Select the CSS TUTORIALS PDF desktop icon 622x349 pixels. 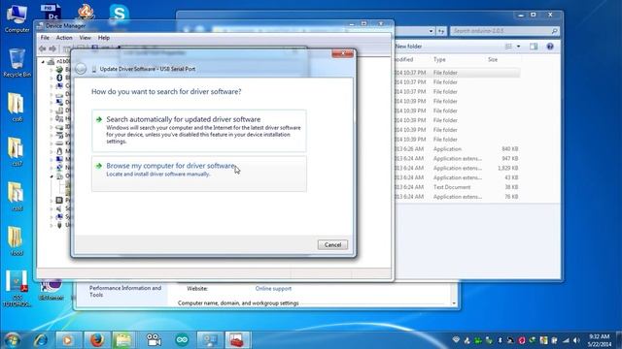(x=17, y=288)
